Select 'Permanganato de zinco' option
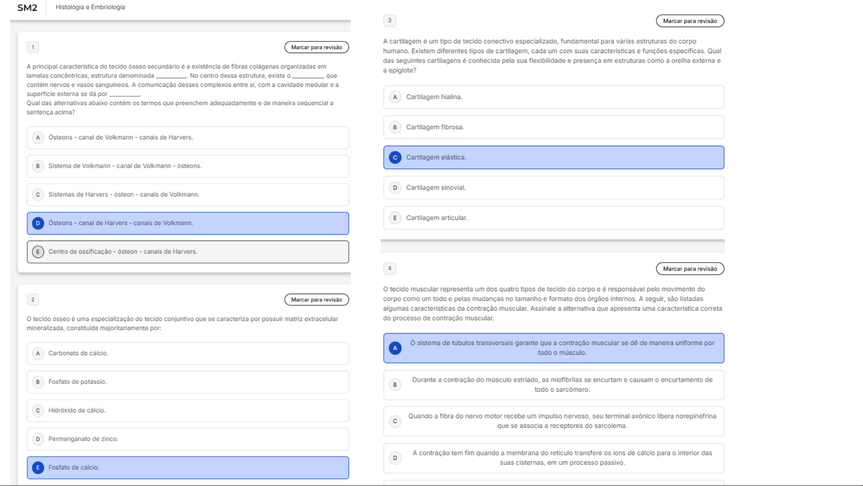The width and height of the screenshot is (863, 486). [188, 439]
